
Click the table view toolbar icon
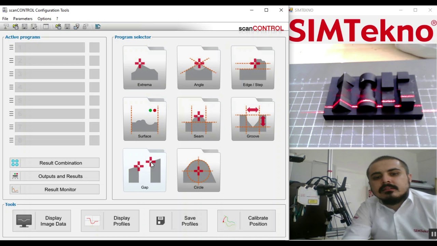46,27
